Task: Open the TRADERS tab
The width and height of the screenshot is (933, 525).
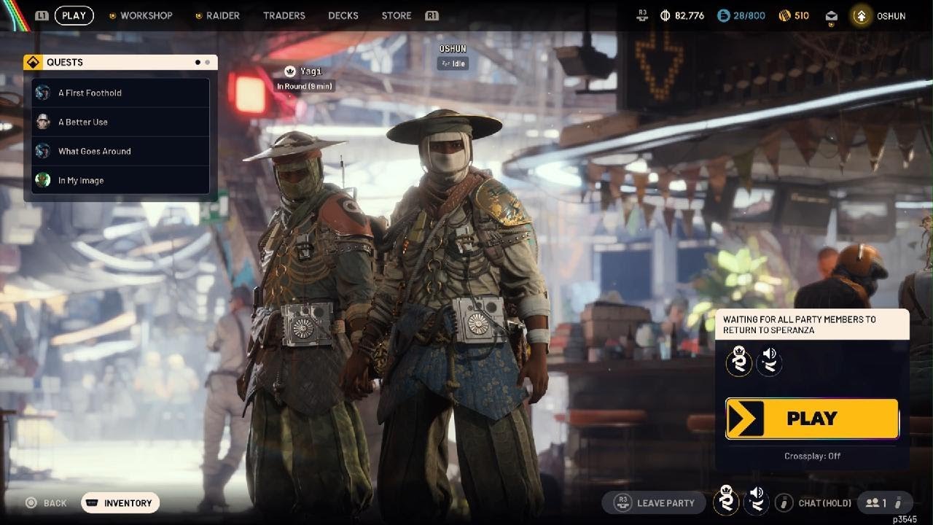Action: (284, 15)
